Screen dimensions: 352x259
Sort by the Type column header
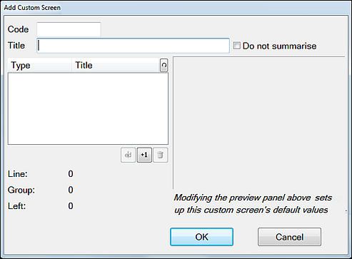[x=40, y=65]
